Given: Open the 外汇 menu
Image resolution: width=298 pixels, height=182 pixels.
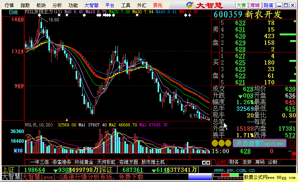Looking at the screenshot, I should coord(142,5).
